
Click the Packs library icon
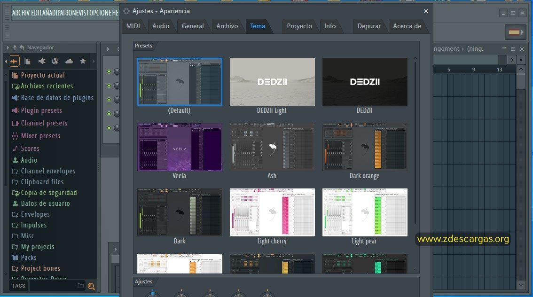click(x=15, y=258)
